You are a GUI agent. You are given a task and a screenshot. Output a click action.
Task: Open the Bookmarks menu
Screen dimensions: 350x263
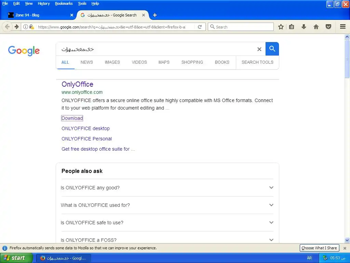pyautogui.click(x=64, y=3)
